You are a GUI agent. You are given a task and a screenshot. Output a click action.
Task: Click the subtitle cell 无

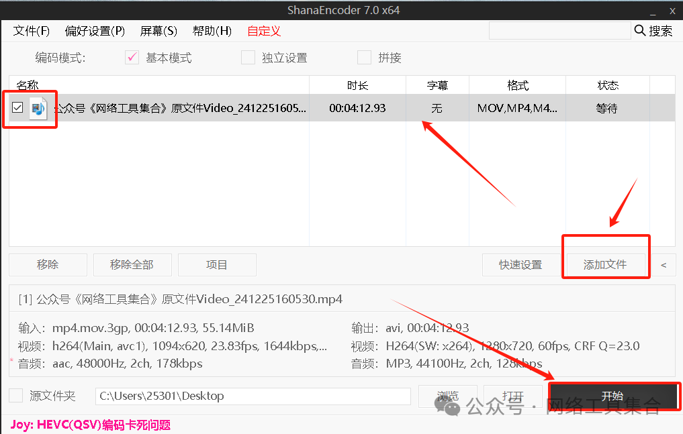click(x=437, y=108)
